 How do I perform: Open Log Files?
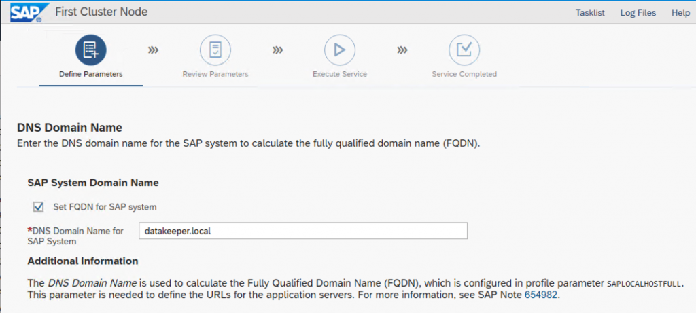(638, 13)
